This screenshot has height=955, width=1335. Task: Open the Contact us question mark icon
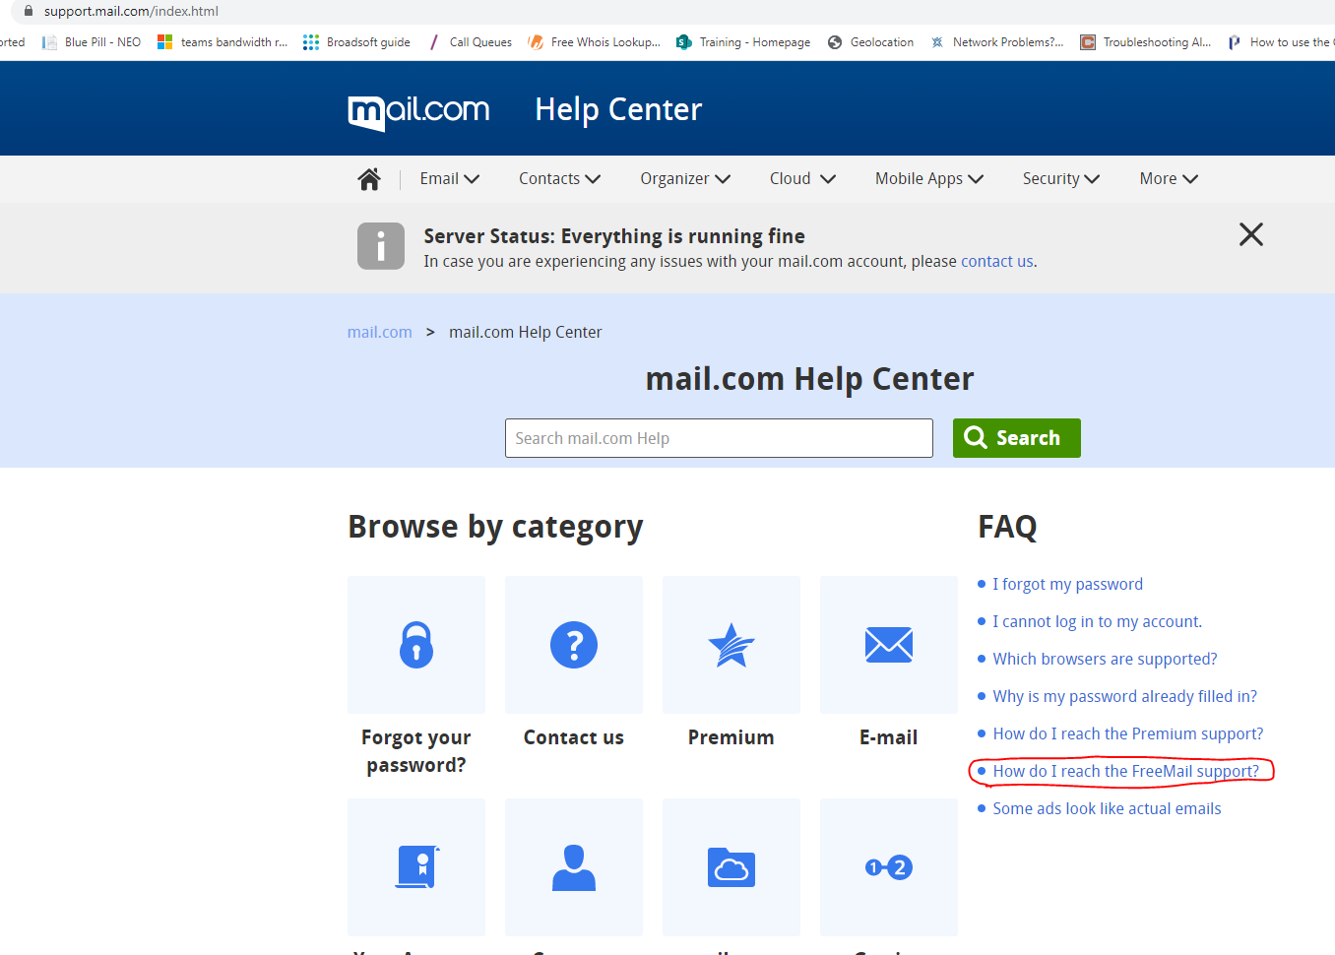[x=574, y=645]
